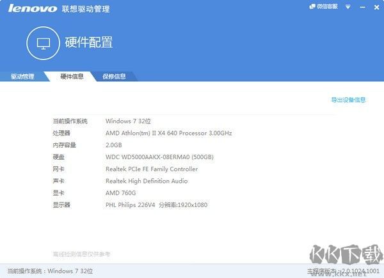384x278 pixels.
Task: Select PHL Philips 226V4 monitor text
Action: (131, 205)
